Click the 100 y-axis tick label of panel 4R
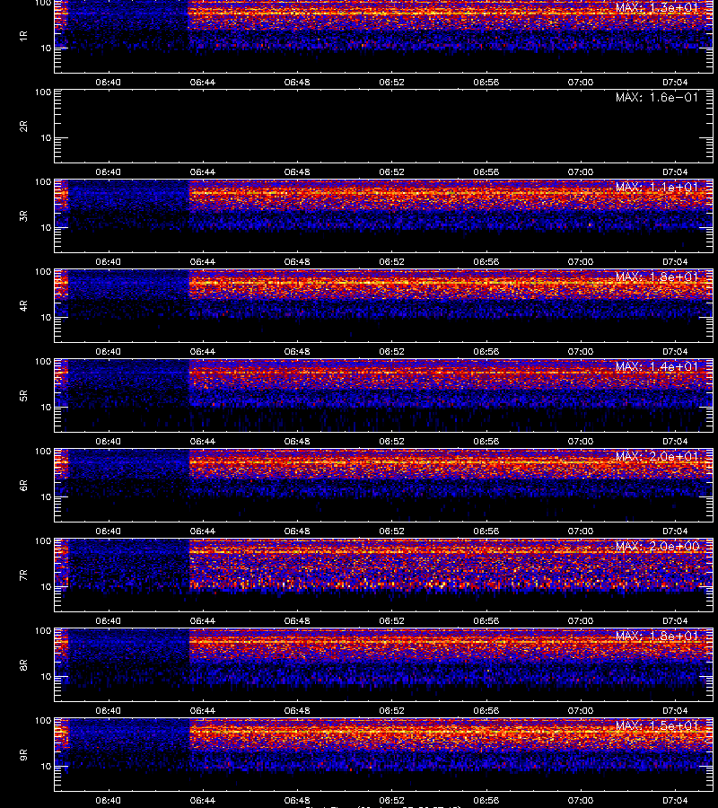This screenshot has height=808, width=718. point(43,271)
